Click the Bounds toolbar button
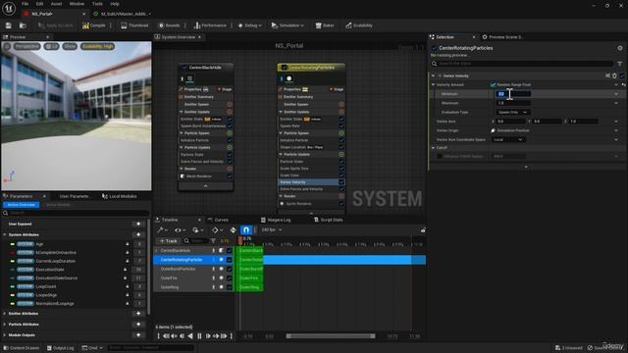 [x=169, y=25]
